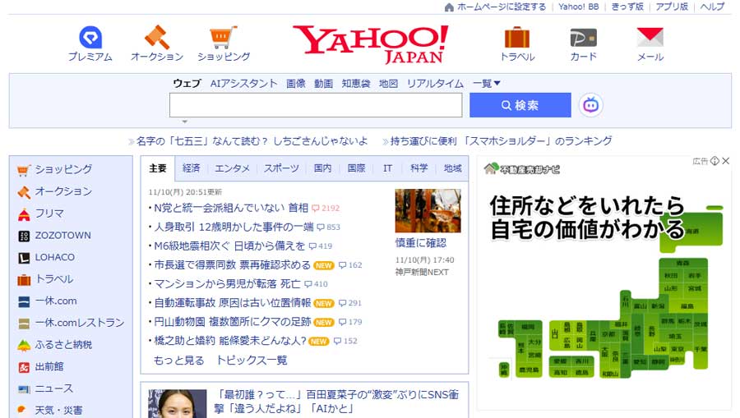Click the 出前館 icon in sidebar
740x418 pixels.
pyautogui.click(x=24, y=367)
